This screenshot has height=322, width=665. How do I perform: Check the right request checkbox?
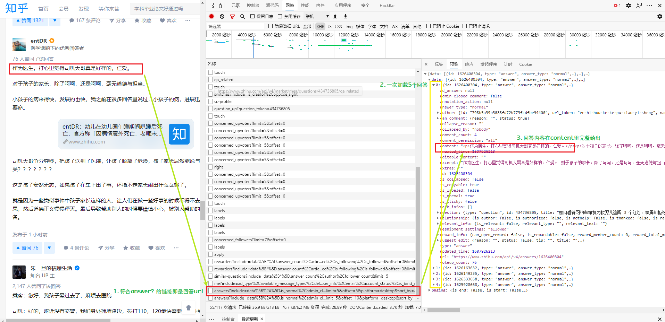(x=210, y=167)
